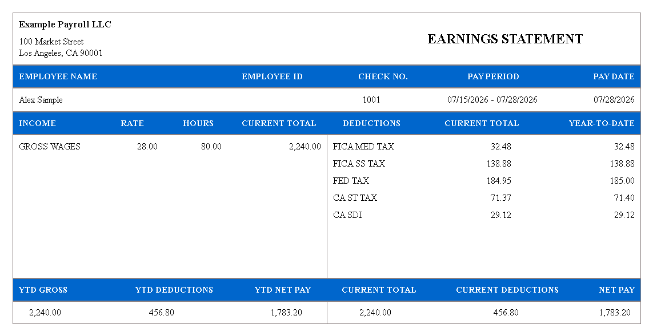Select the 'RATE' header
Image resolution: width=653 pixels, height=336 pixels.
[132, 124]
